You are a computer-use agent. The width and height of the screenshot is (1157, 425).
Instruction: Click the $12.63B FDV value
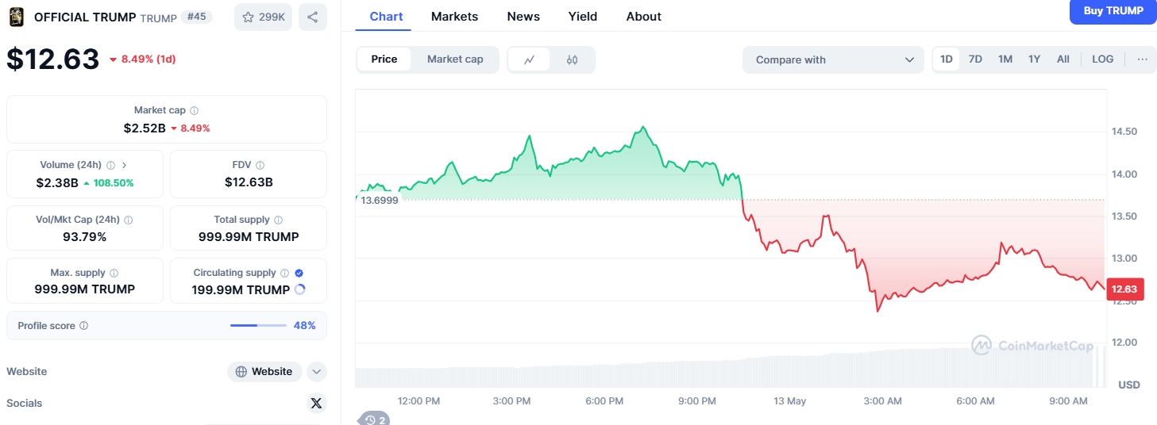click(249, 182)
